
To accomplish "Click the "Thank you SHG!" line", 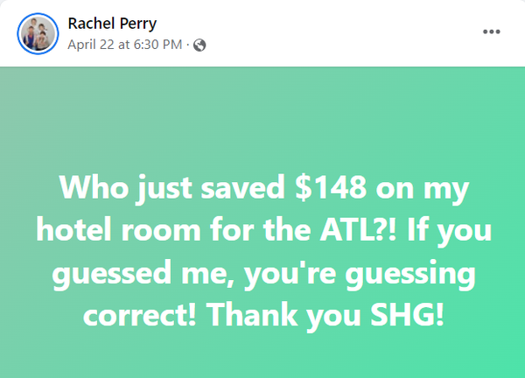I will (x=325, y=314).
